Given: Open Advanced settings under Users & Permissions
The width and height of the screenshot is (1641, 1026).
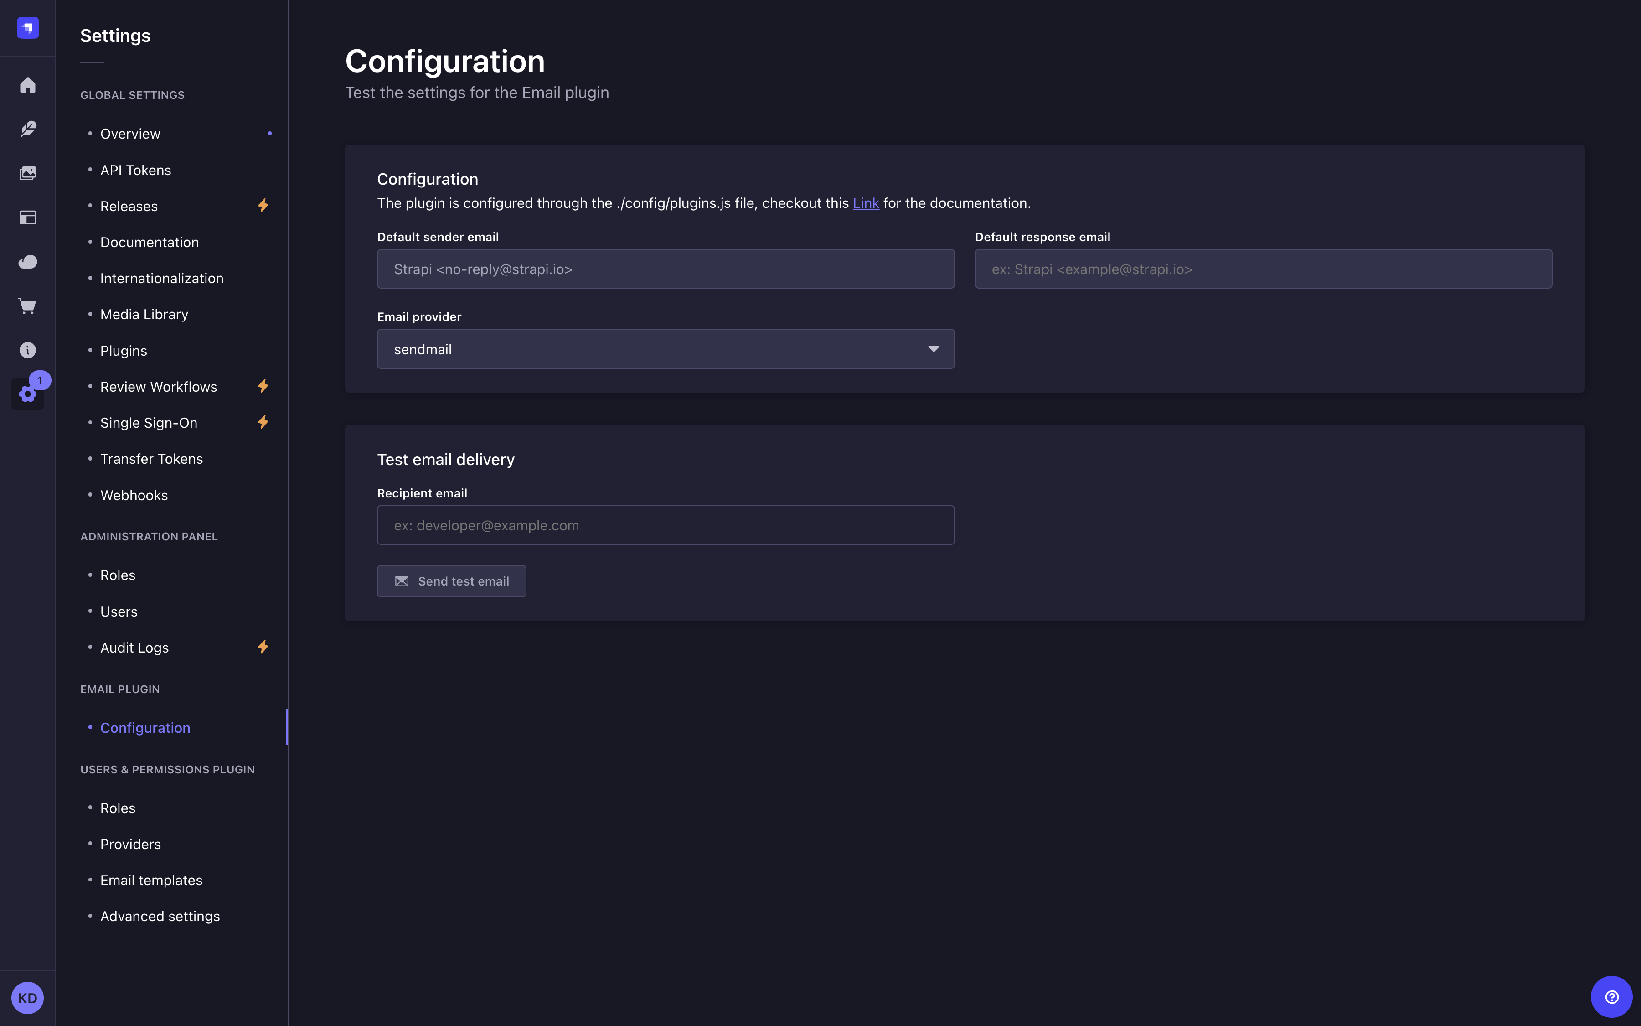Looking at the screenshot, I should [160, 915].
